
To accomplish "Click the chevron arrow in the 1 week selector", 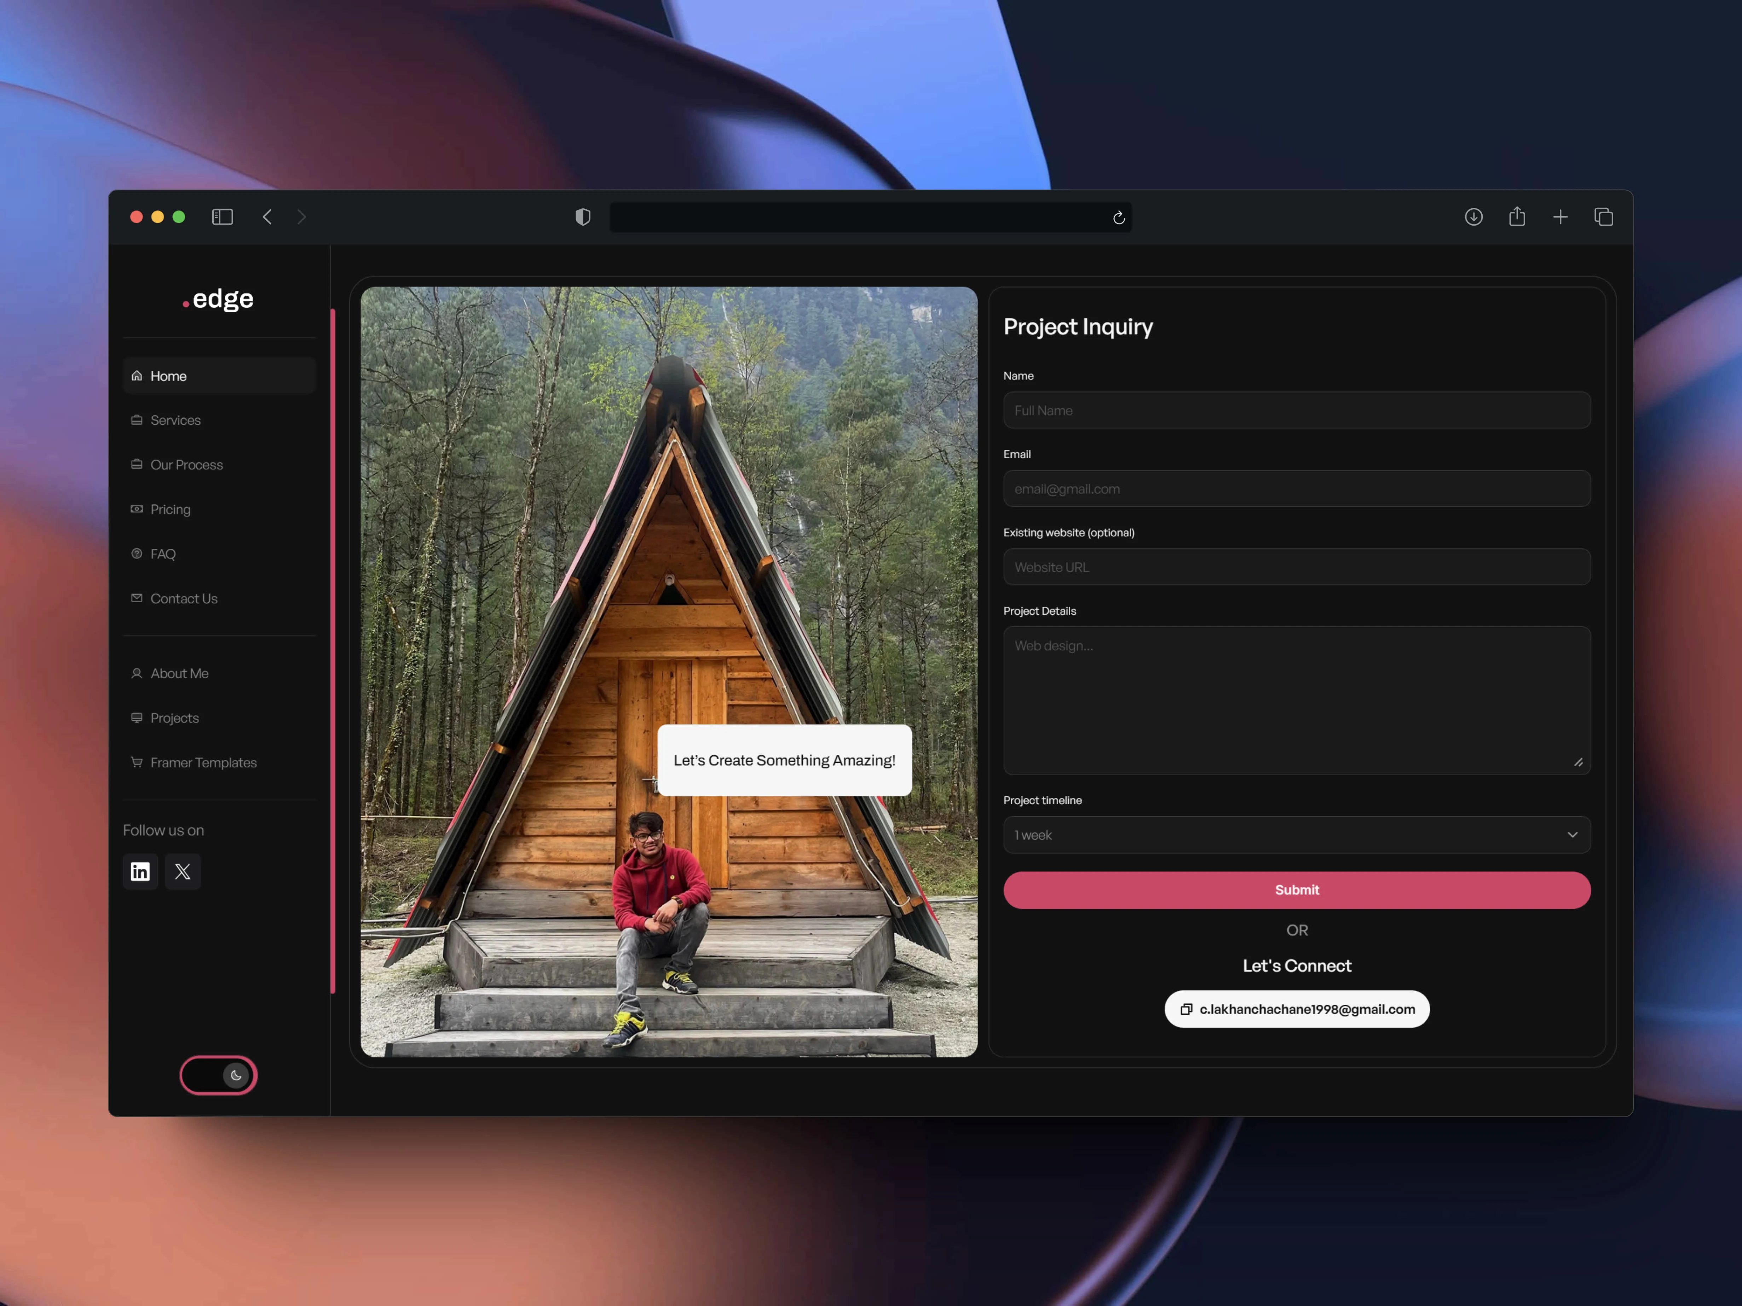I will [x=1572, y=835].
